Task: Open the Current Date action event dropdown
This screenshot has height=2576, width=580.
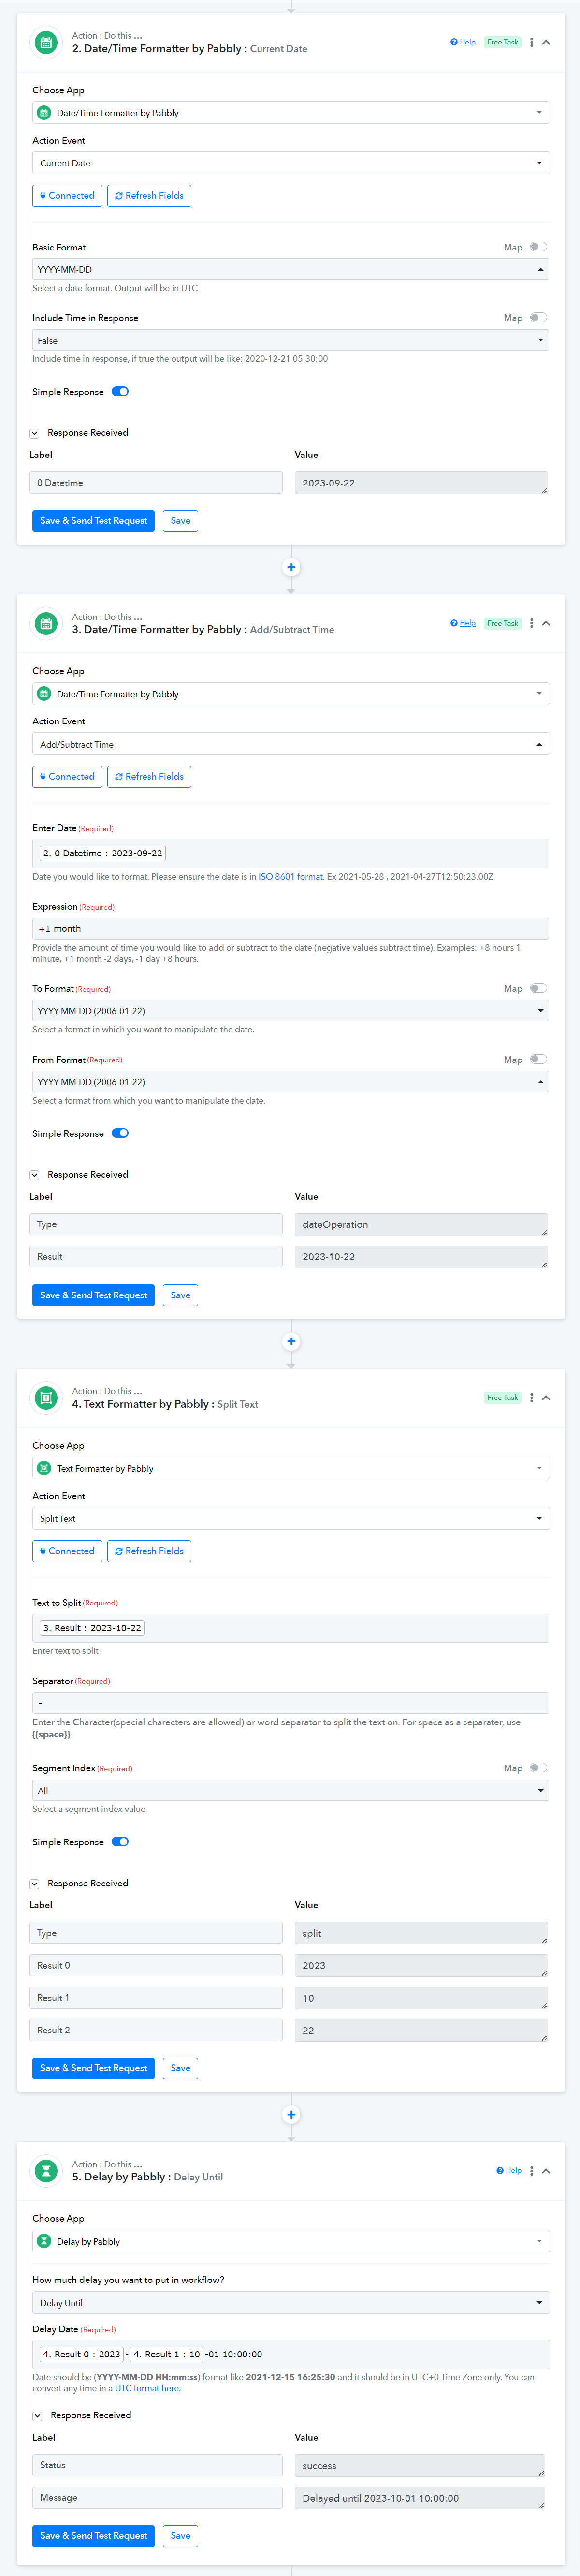Action: tap(291, 163)
